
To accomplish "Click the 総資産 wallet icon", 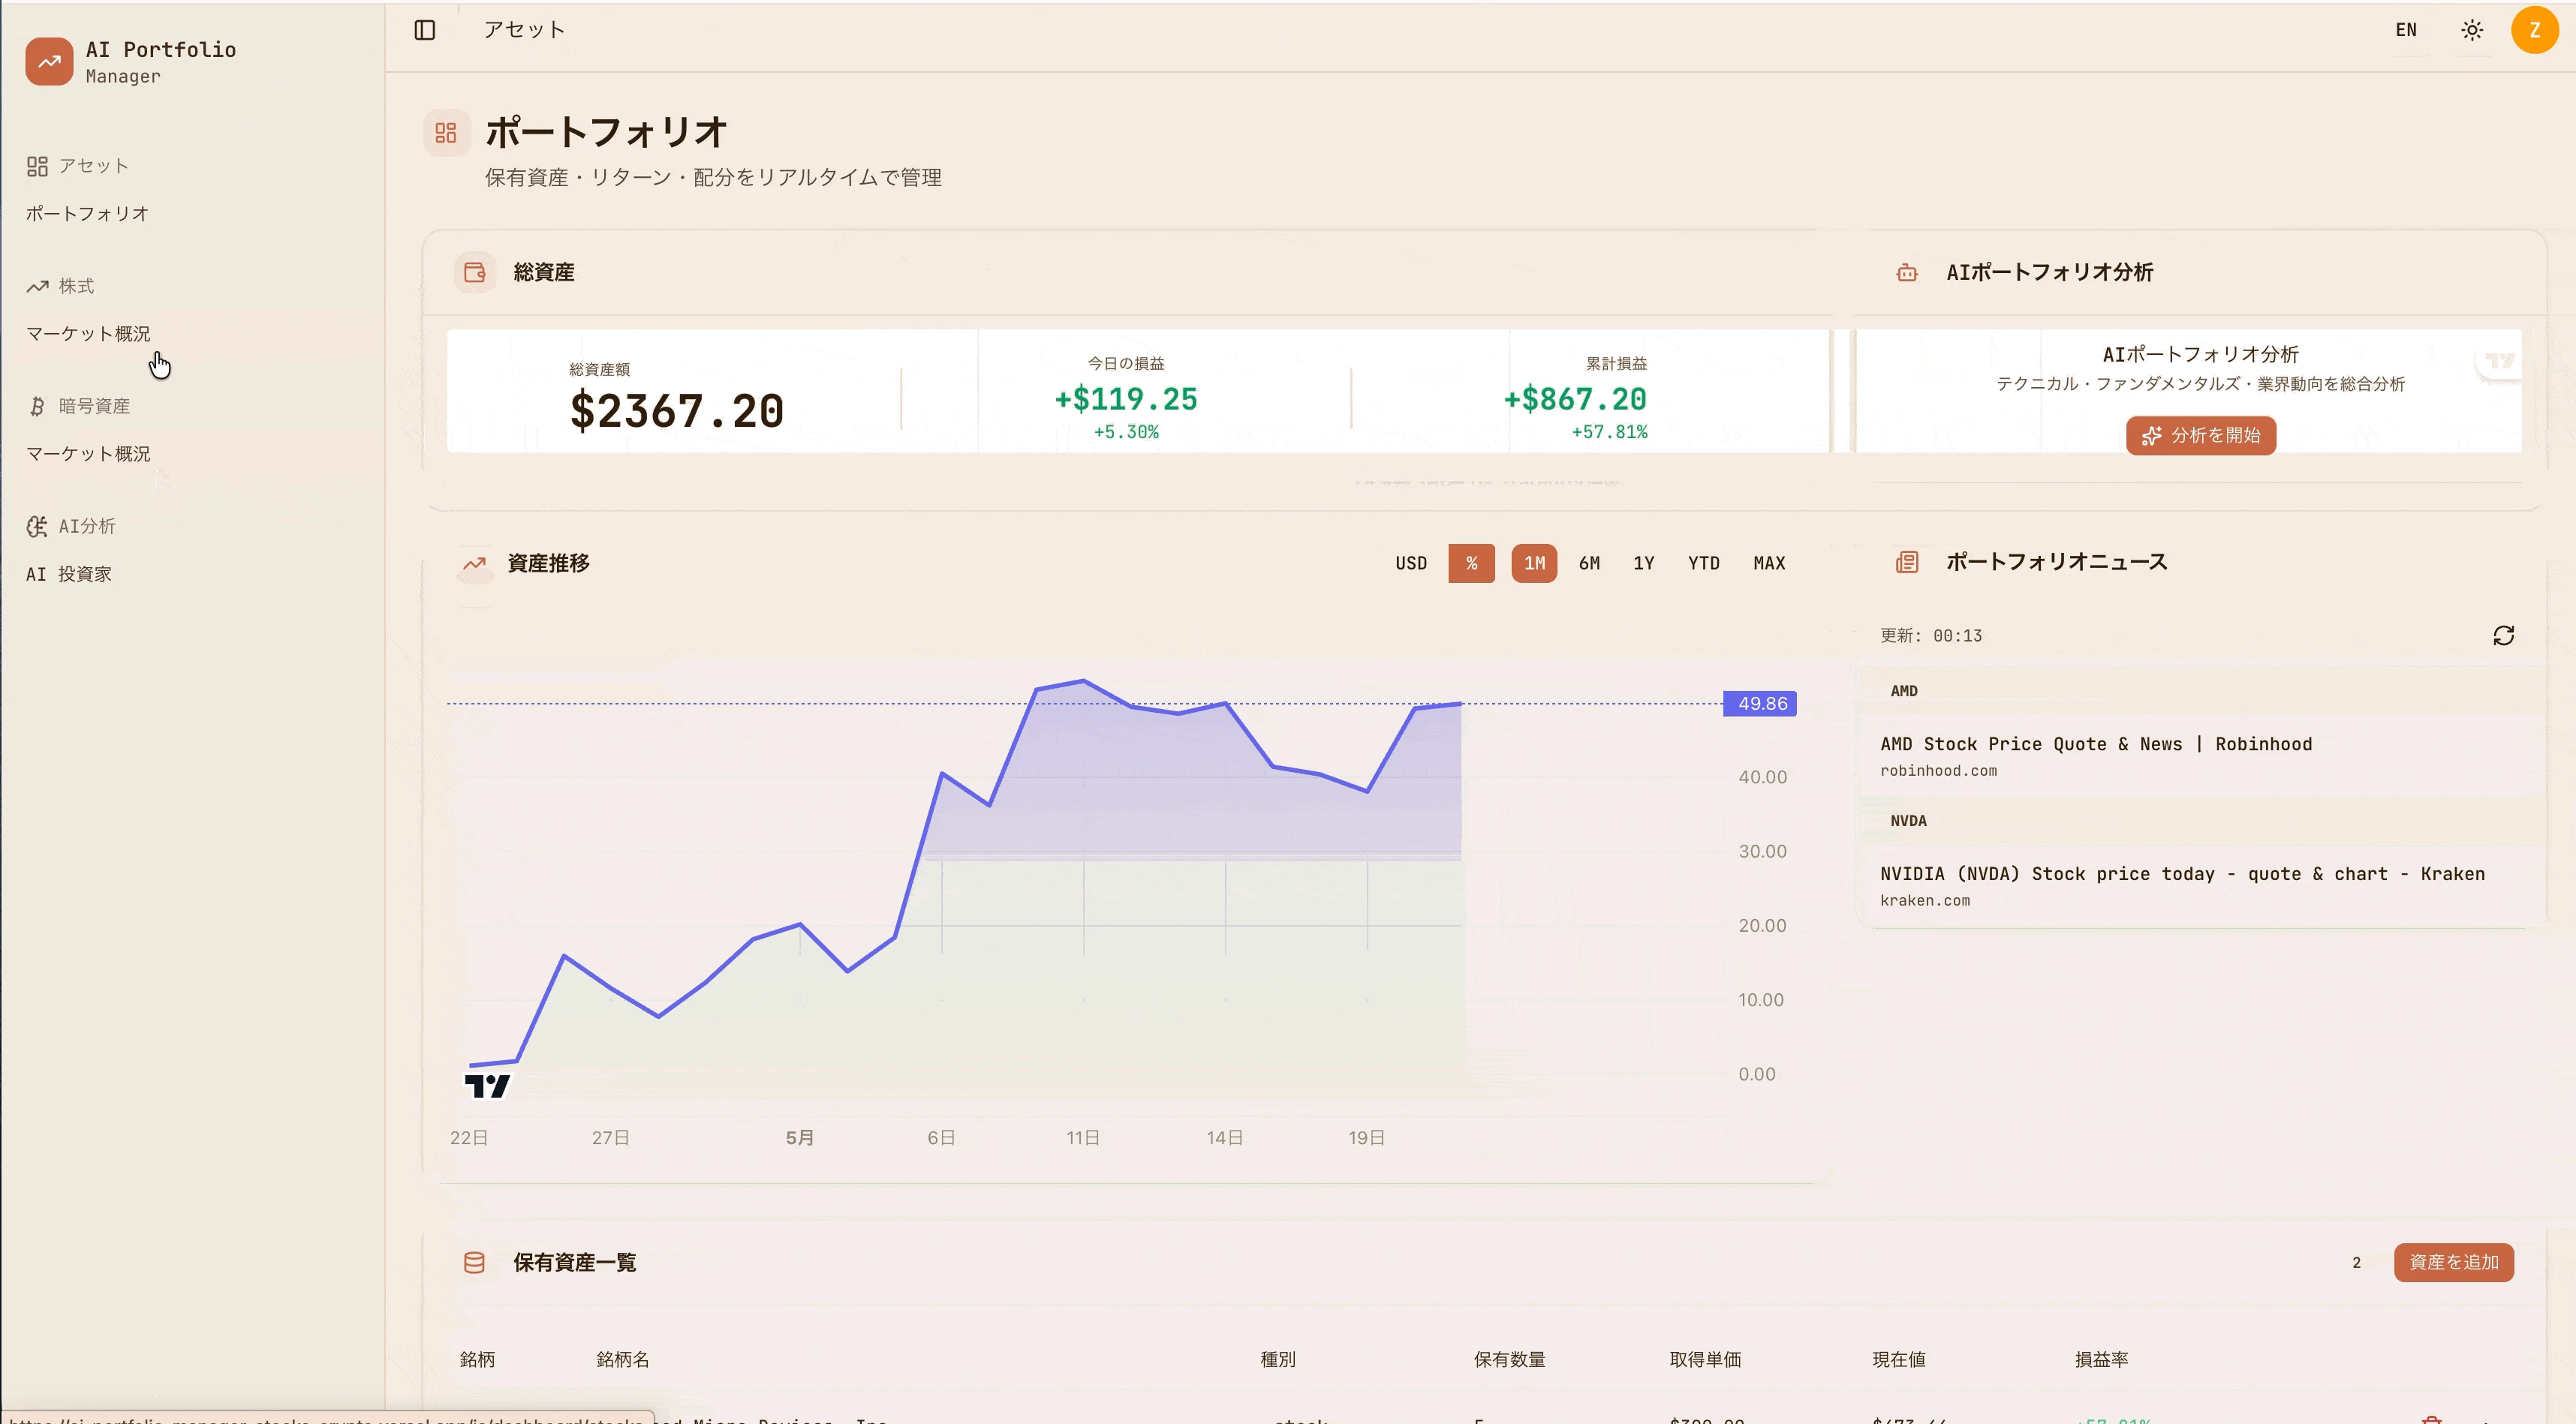I will pyautogui.click(x=475, y=272).
